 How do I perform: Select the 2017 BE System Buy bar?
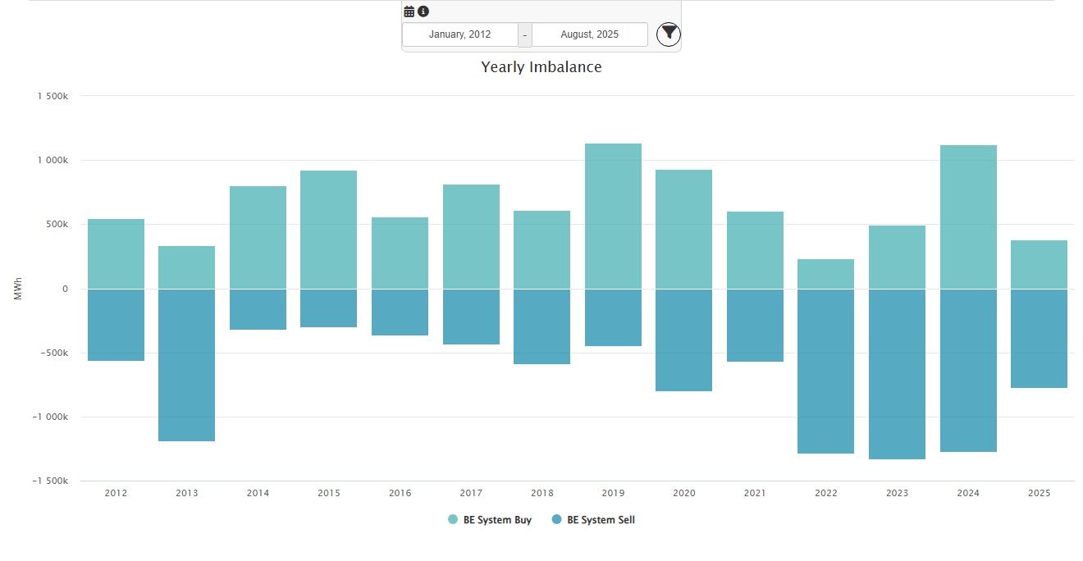[x=471, y=236]
